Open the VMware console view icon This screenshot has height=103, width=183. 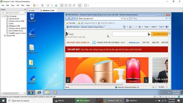coord(80,5)
